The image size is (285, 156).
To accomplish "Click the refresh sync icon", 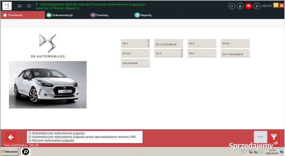I will 232,6.
